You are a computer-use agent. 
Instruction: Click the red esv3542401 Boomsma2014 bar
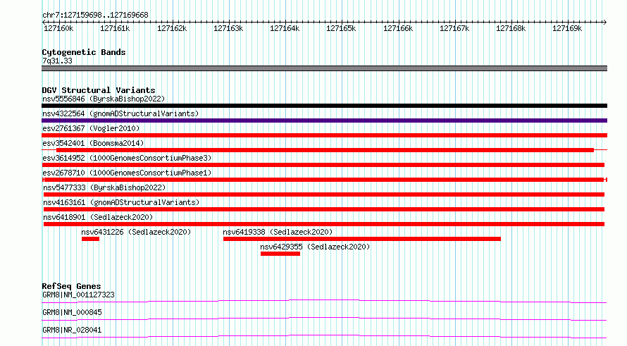(x=325, y=150)
